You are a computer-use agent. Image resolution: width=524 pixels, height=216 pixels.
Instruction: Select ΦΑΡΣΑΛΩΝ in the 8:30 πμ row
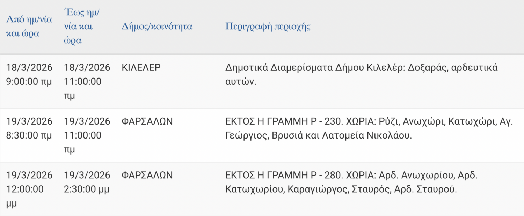[147, 121]
